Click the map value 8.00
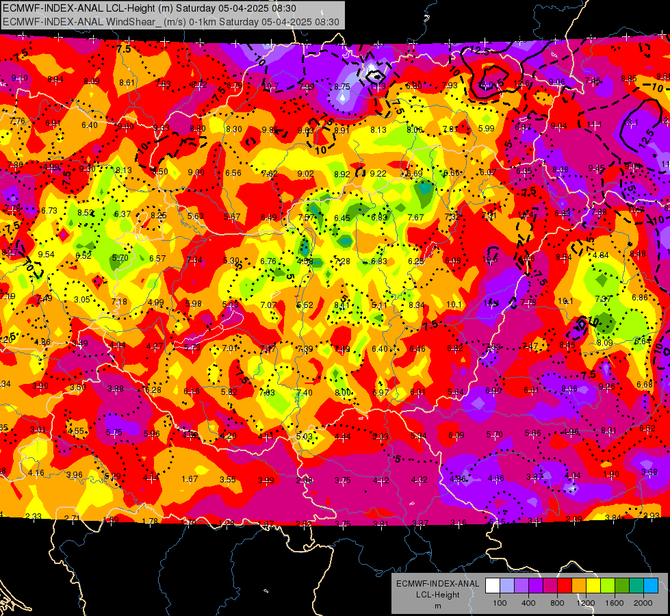 click(x=343, y=392)
